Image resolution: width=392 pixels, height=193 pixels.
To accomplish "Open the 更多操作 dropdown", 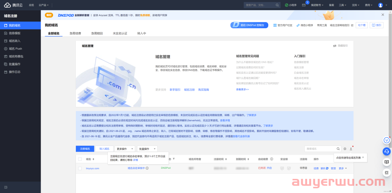I will (x=125, y=148).
